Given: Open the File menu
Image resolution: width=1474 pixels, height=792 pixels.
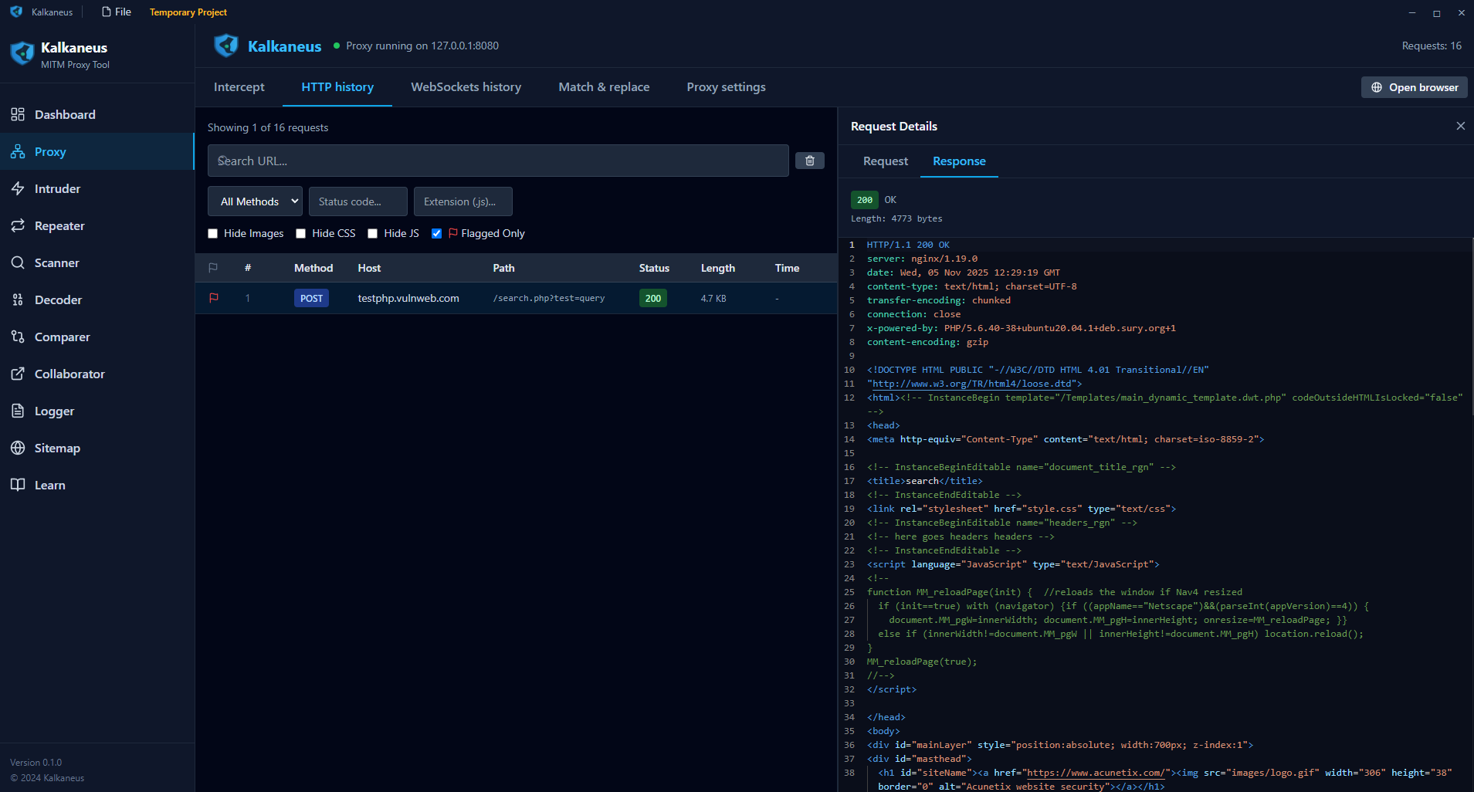Looking at the screenshot, I should tap(117, 12).
